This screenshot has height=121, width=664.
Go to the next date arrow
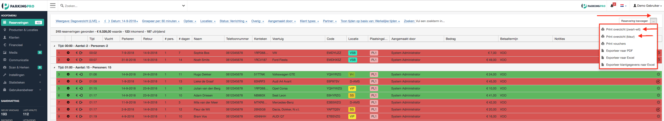pos(109,21)
